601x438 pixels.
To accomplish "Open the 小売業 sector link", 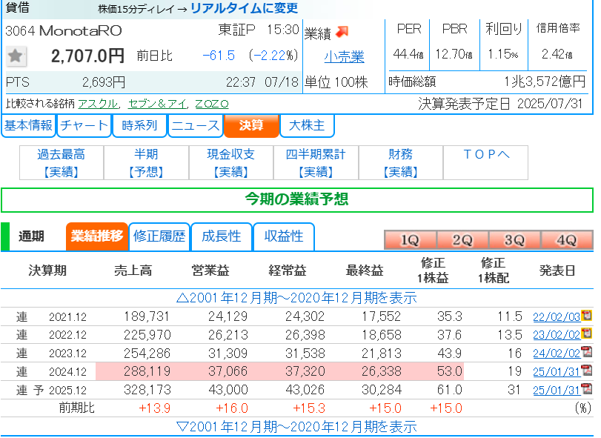I will click(344, 57).
